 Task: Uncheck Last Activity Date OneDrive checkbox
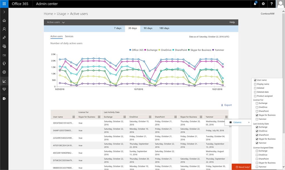point(257,131)
